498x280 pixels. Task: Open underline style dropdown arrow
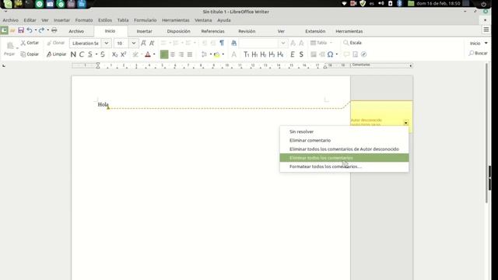click(96, 54)
